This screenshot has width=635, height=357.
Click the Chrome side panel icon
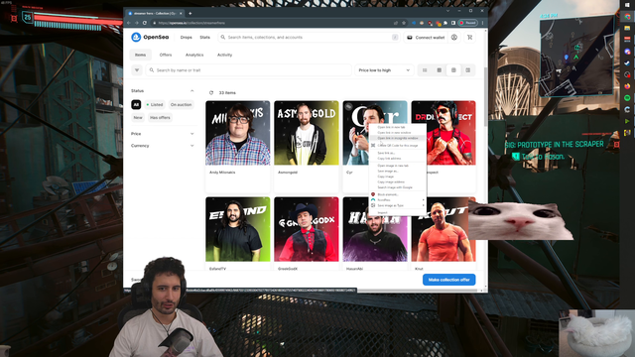pos(453,23)
